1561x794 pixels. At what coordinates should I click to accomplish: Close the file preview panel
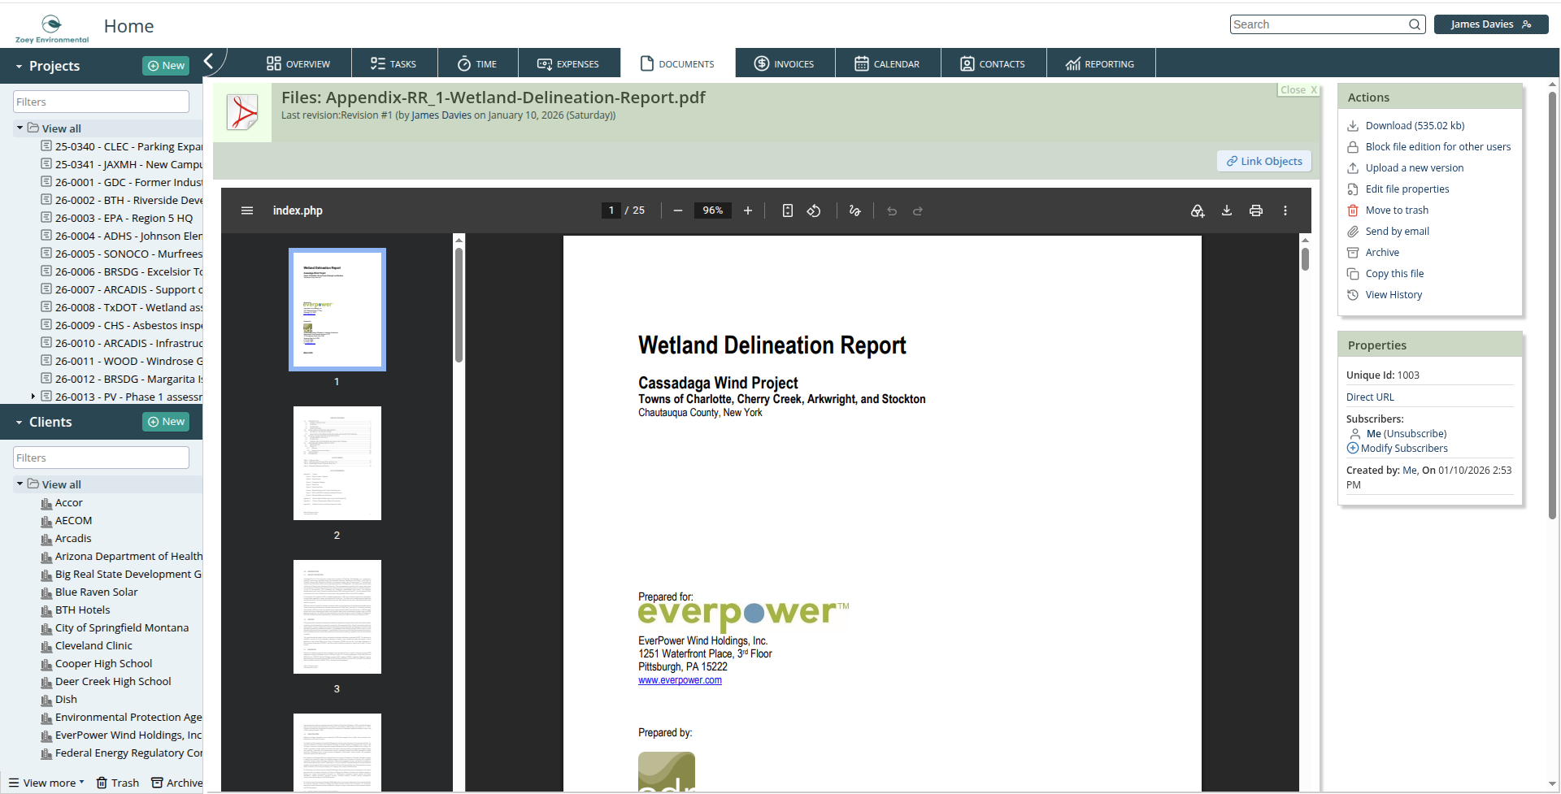pyautogui.click(x=1298, y=90)
